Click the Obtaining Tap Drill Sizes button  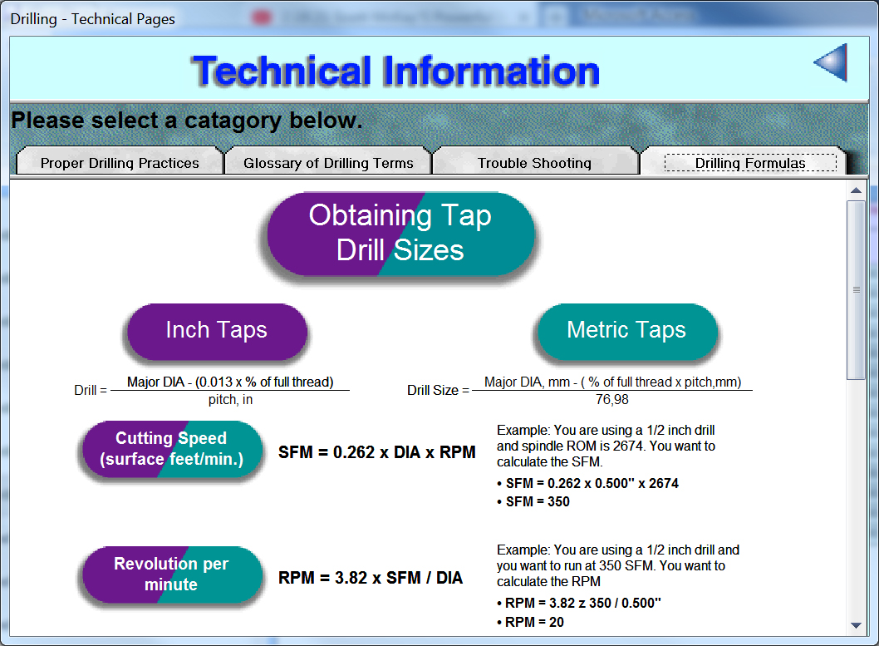[400, 234]
